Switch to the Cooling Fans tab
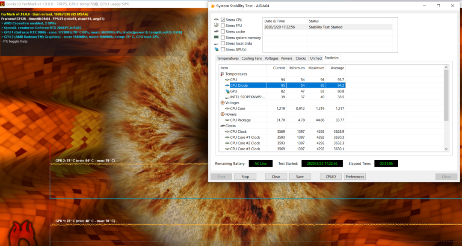Viewport: 462px width, 246px height. point(252,58)
